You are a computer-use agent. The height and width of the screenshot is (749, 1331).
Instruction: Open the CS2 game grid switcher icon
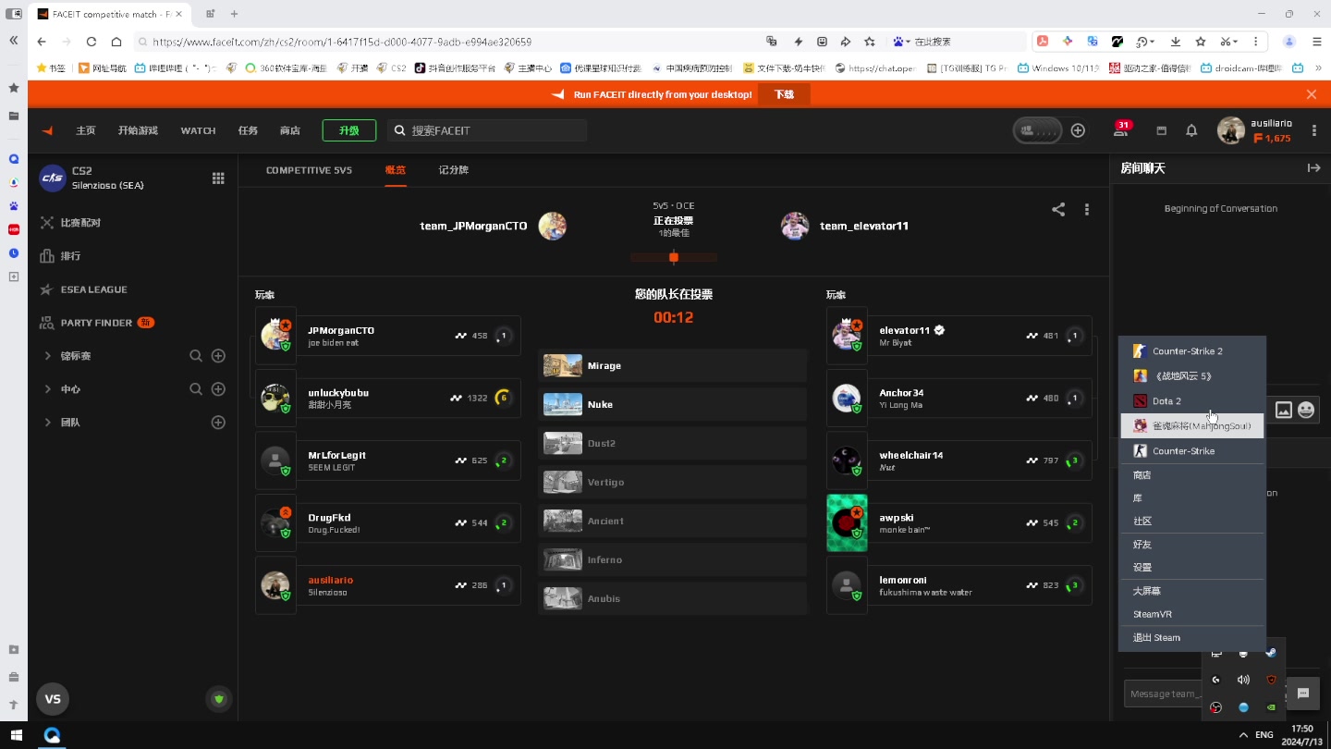(x=219, y=178)
